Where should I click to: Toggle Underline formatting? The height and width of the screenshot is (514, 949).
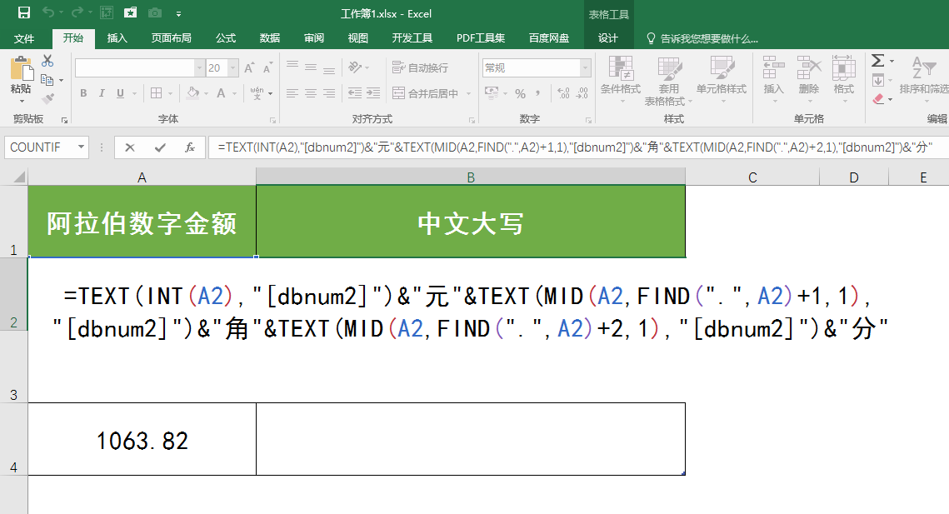[120, 93]
